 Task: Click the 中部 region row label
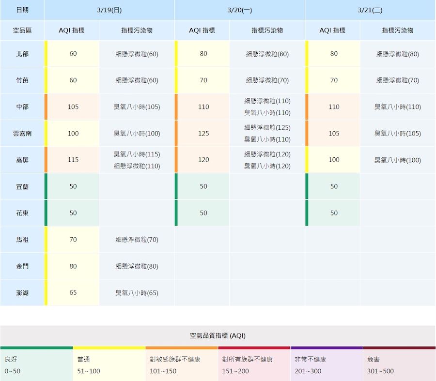22,107
